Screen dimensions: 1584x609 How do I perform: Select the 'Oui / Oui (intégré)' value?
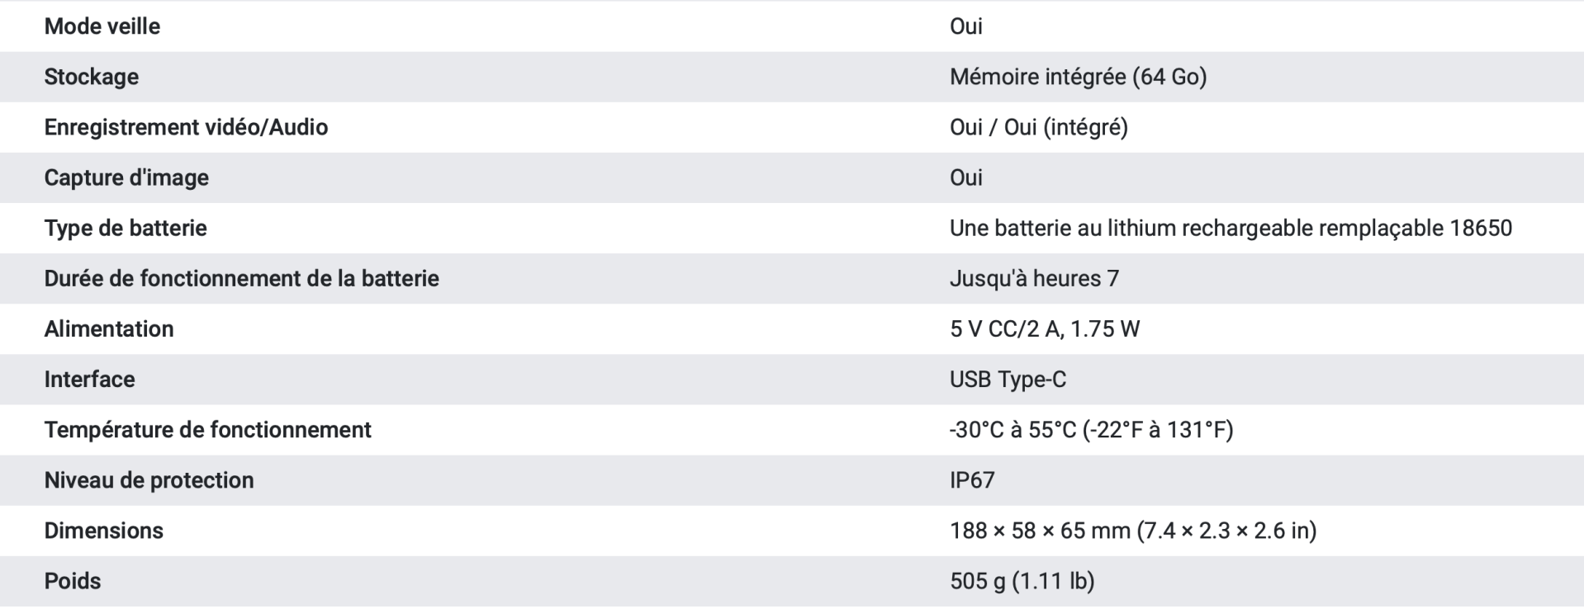tap(1038, 127)
